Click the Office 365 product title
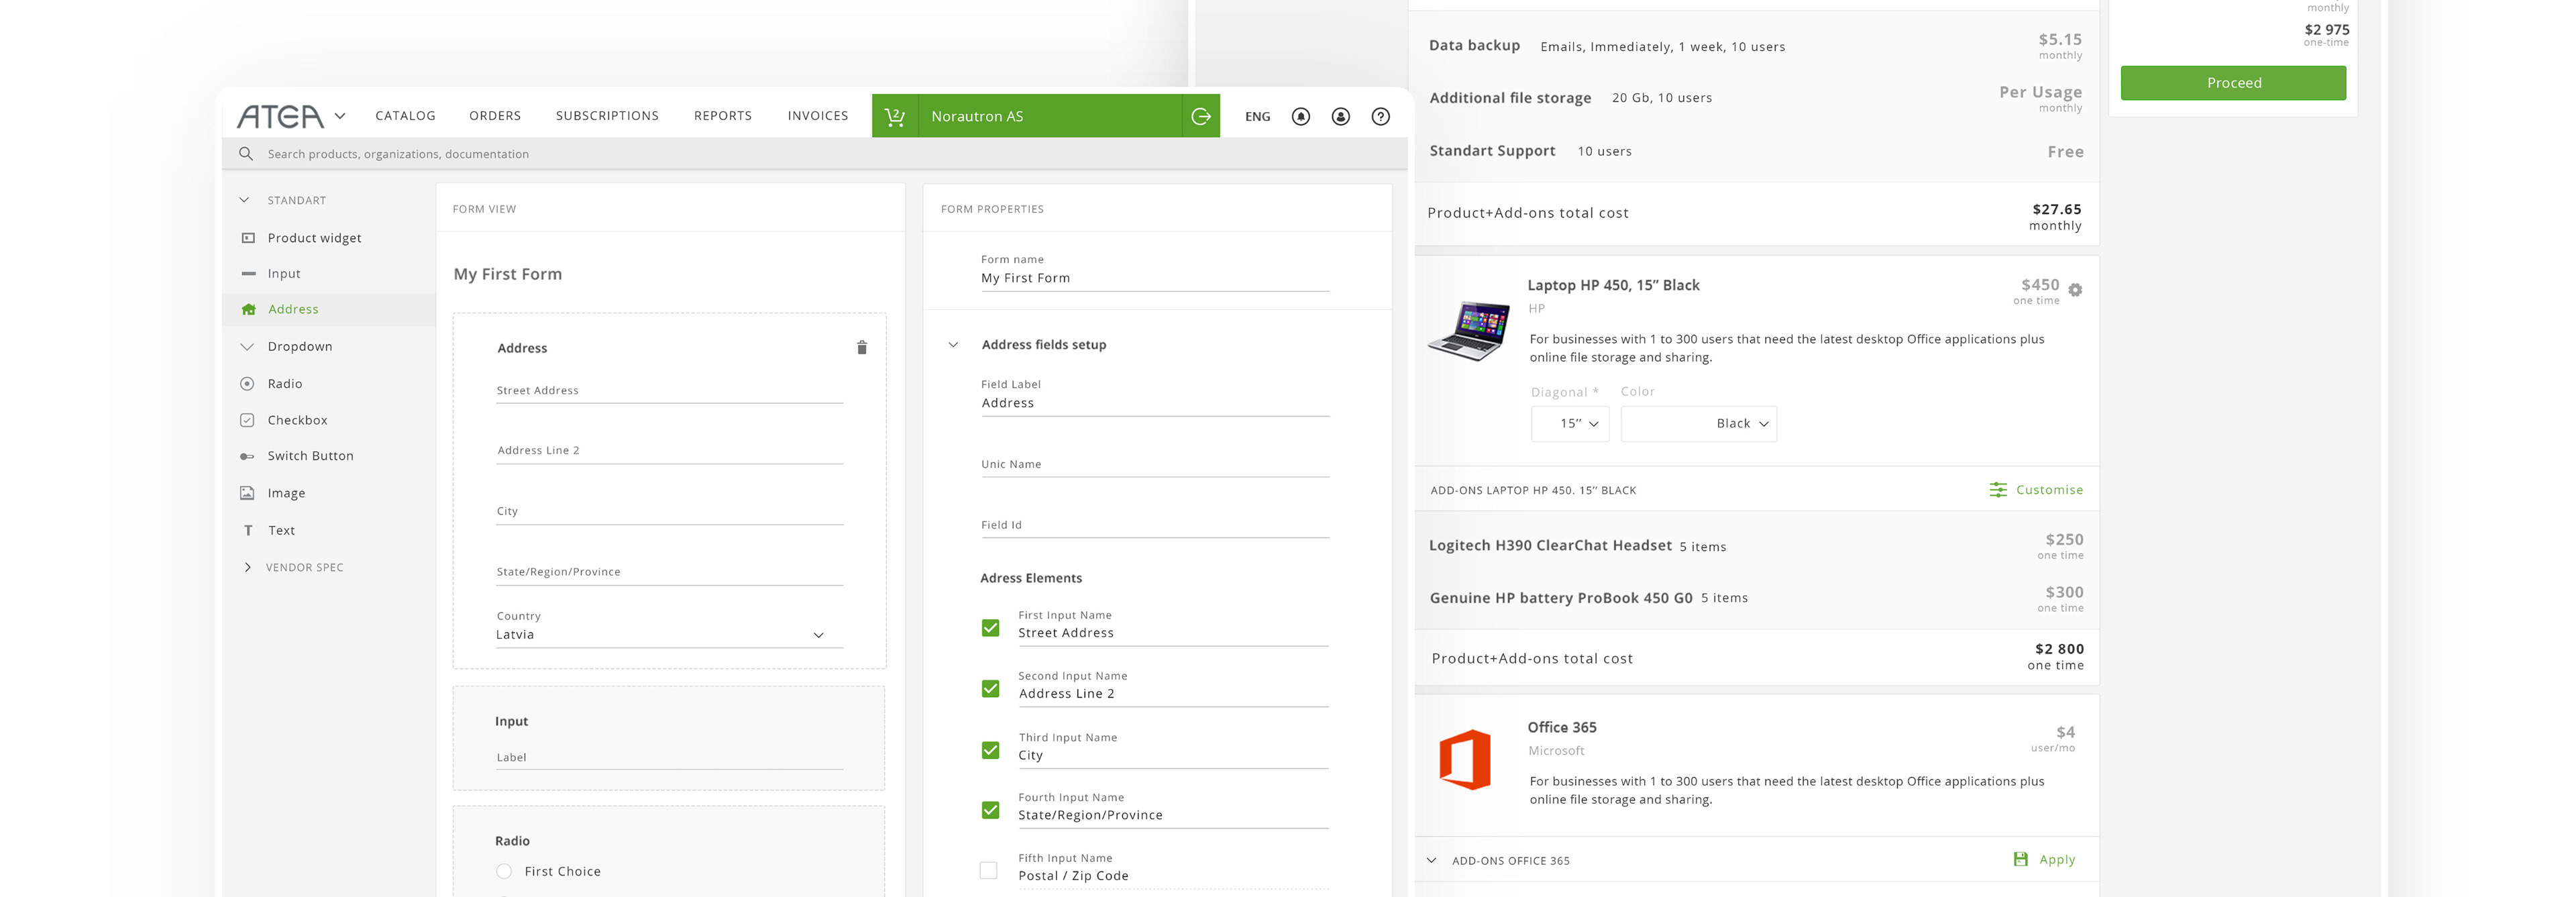2576x897 pixels. pos(1562,728)
